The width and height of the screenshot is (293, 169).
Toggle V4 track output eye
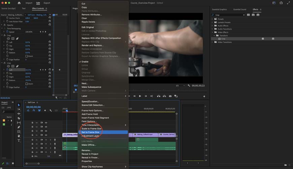point(46,123)
